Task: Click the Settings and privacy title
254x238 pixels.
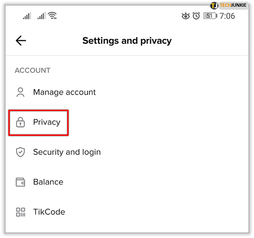Action: pyautogui.click(x=127, y=40)
